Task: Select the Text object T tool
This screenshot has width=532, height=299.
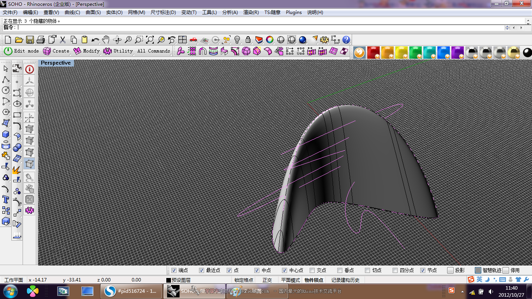Action: (6, 200)
